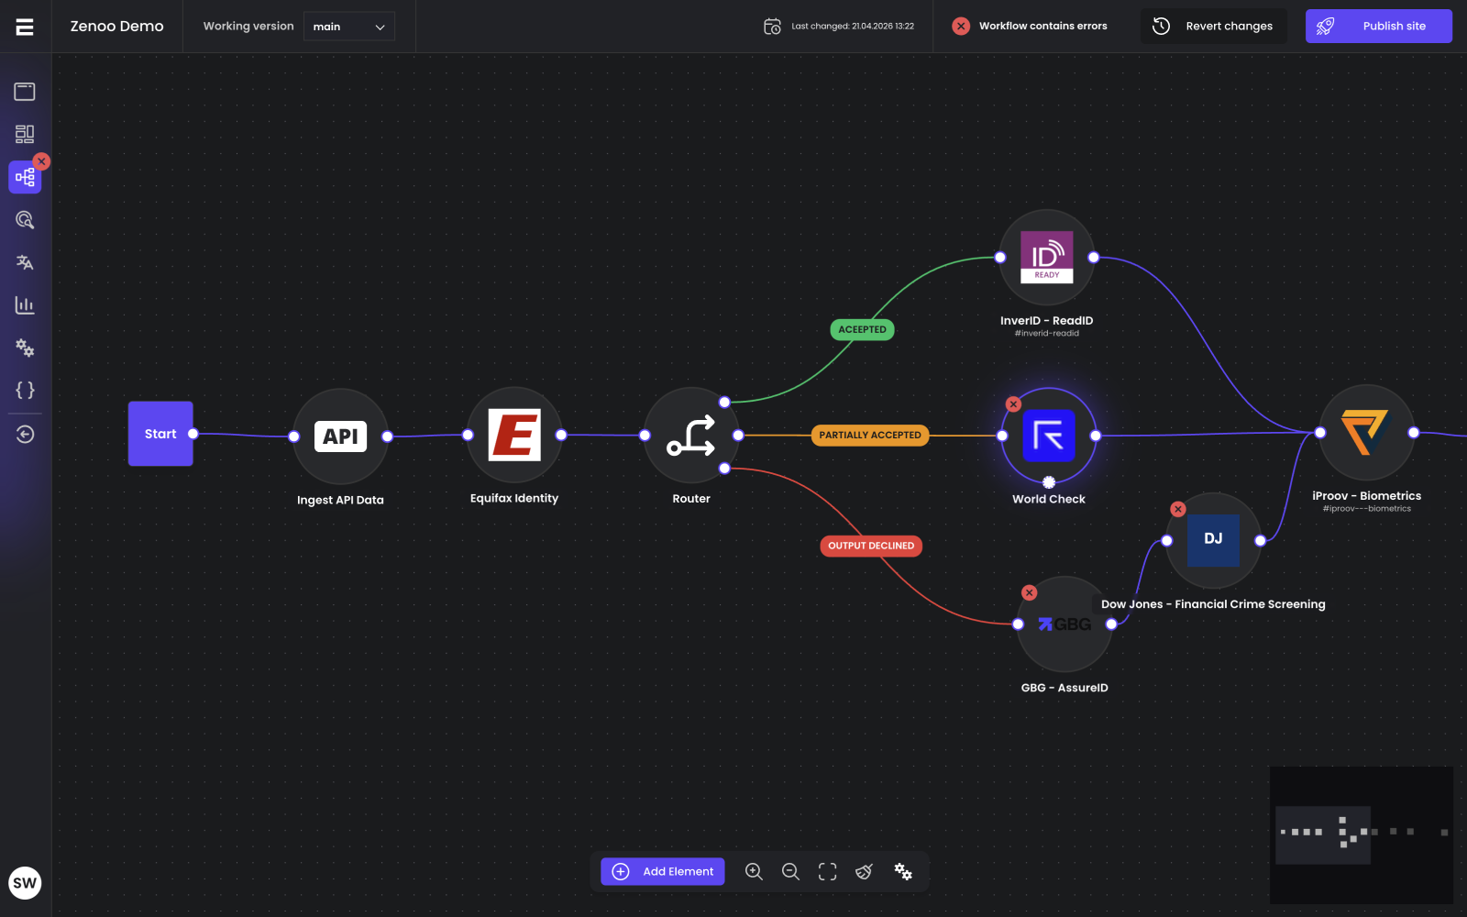Fit workflow to screen icon
The height and width of the screenshot is (917, 1467).
(827, 871)
